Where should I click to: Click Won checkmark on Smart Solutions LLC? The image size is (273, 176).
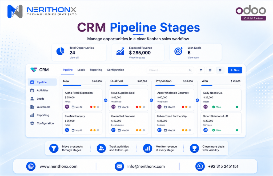pos(214,130)
